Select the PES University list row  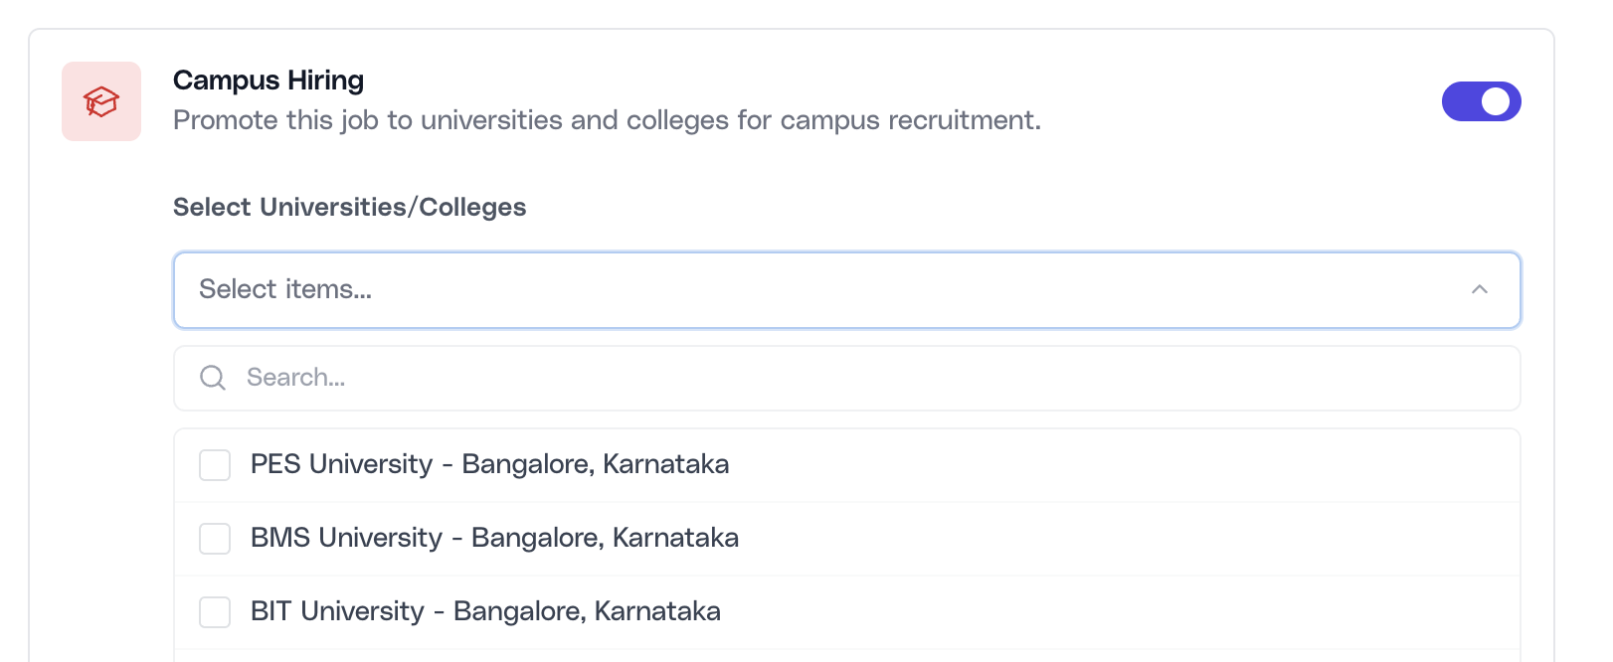pos(489,464)
